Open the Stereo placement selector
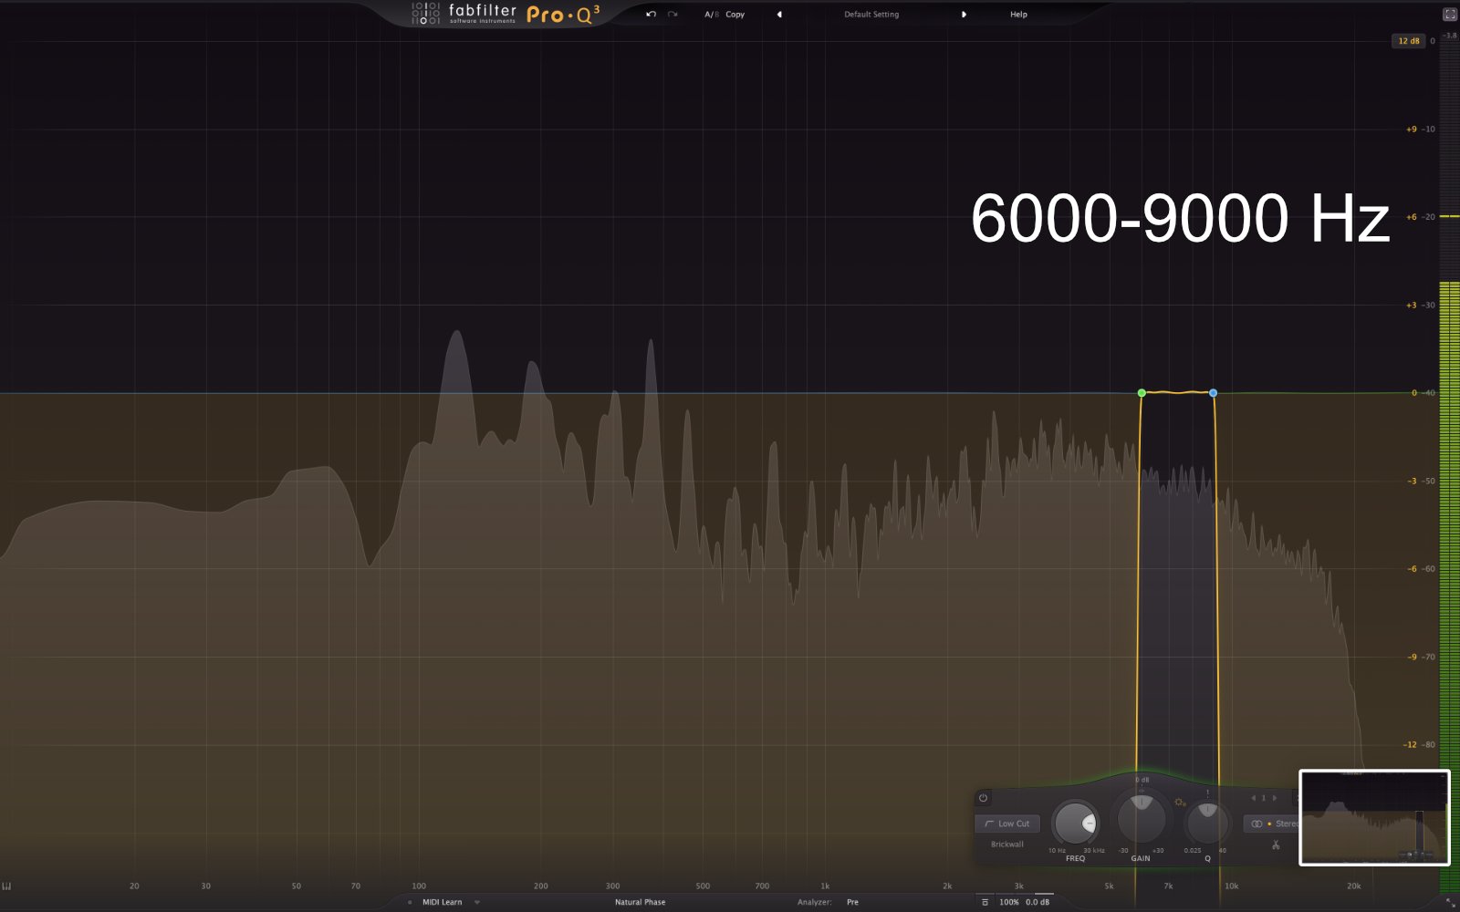The height and width of the screenshot is (912, 1460). tap(1271, 824)
